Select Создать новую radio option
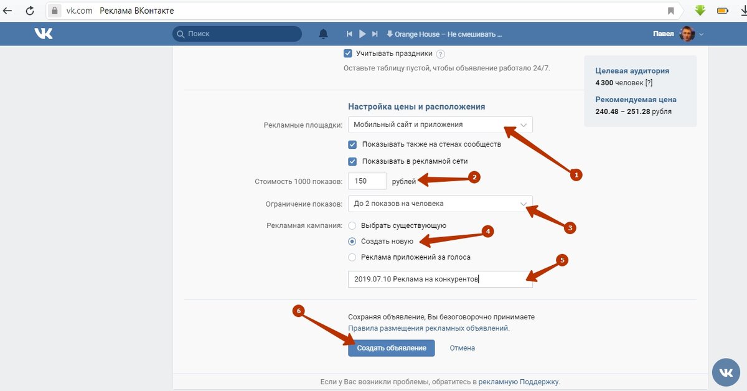 (x=352, y=241)
